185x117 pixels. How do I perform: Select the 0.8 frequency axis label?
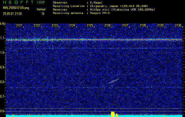pyautogui.click(x=2, y=82)
